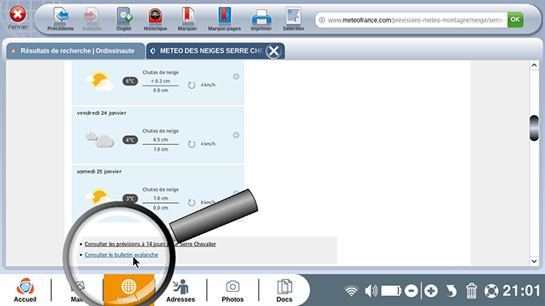Open the Marque-pages bookmarks list
Image resolution: width=545 pixels, height=306 pixels.
pyautogui.click(x=224, y=19)
